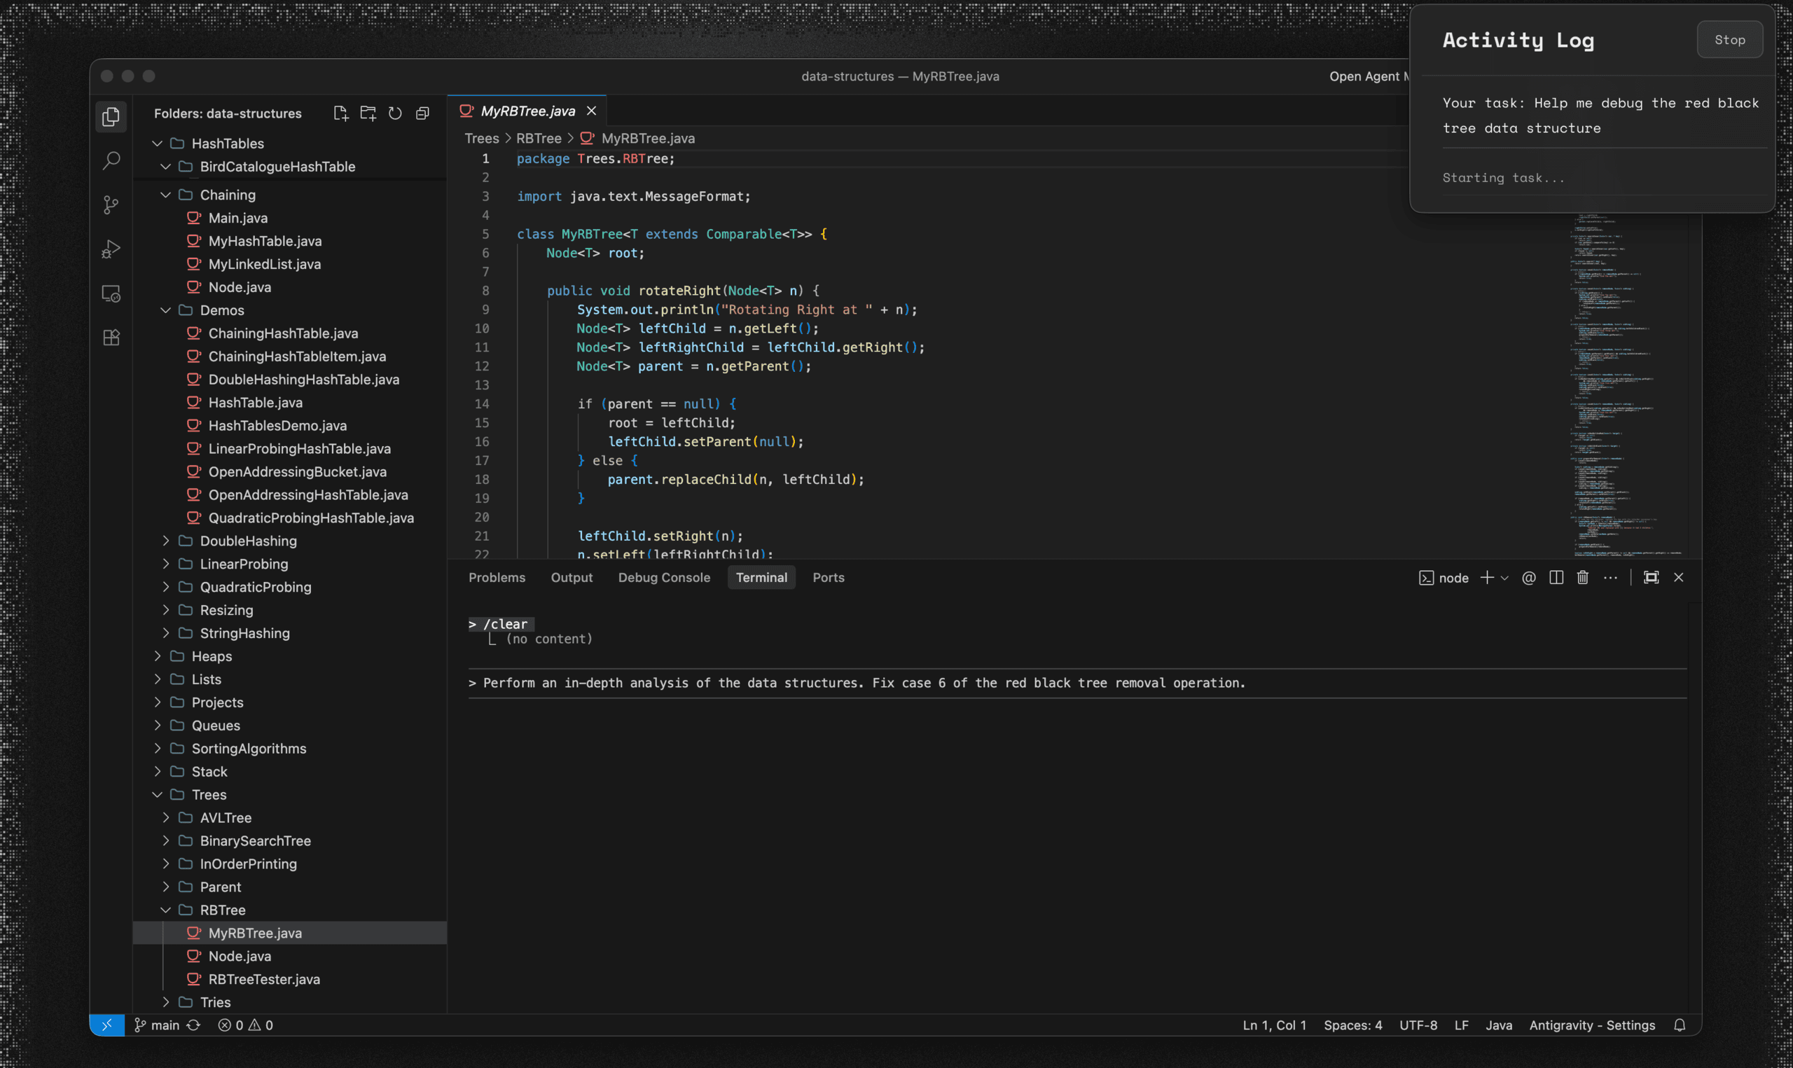Viewport: 1793px width, 1068px height.
Task: Create a new file in the explorer
Action: pyautogui.click(x=340, y=112)
